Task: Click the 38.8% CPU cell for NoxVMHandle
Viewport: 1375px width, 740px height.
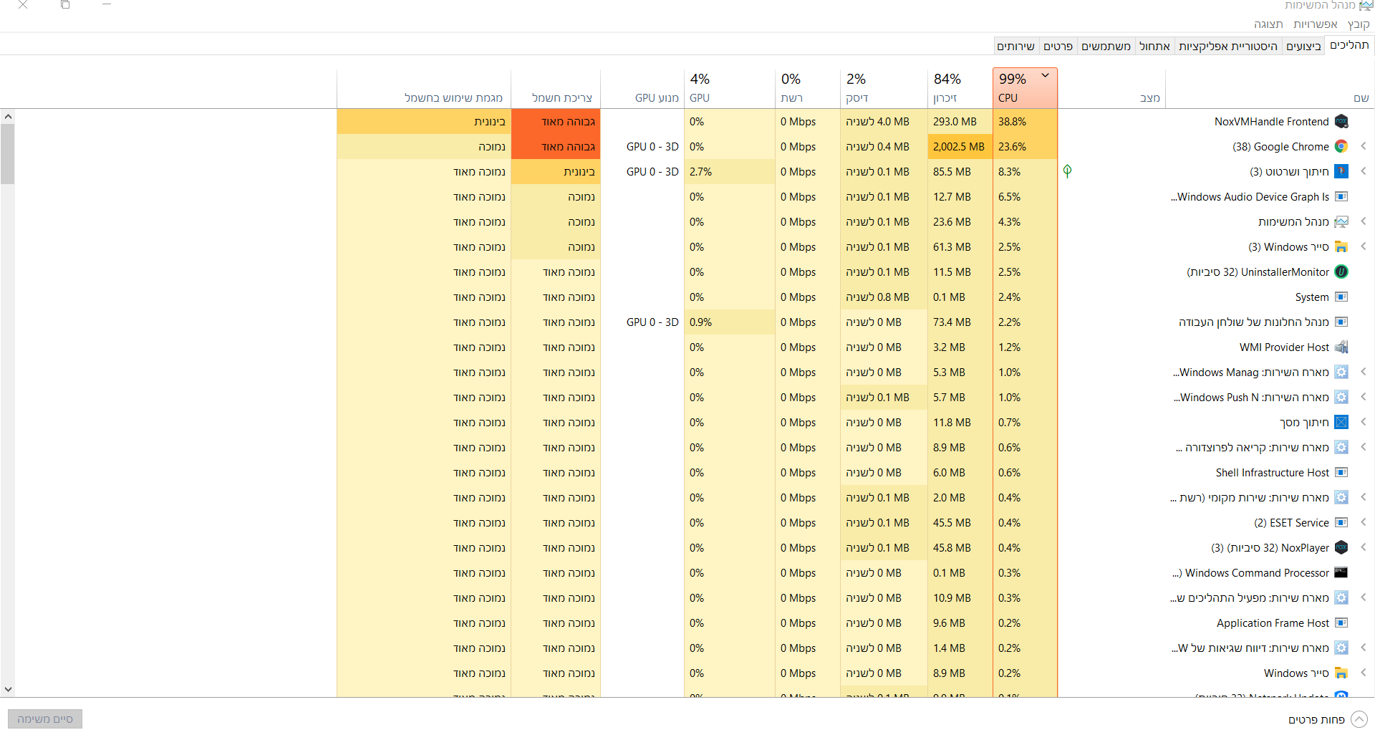Action: point(1025,122)
